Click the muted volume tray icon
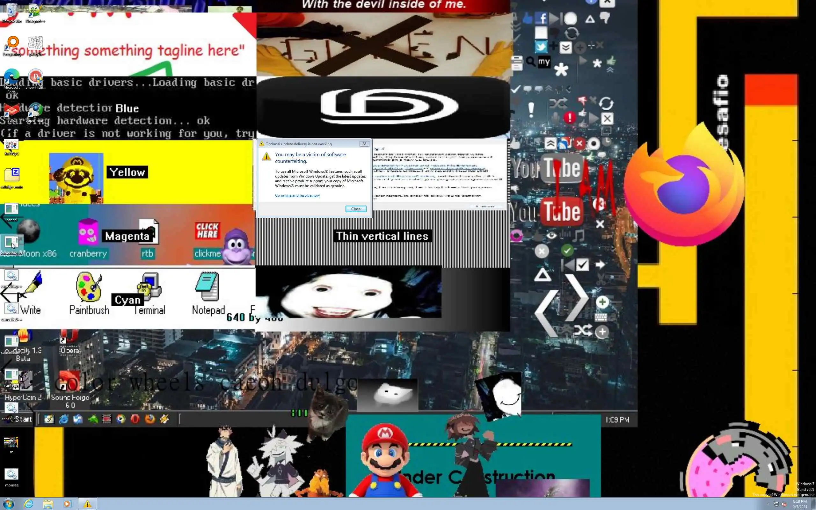Viewport: 816px width, 510px height. [x=784, y=504]
